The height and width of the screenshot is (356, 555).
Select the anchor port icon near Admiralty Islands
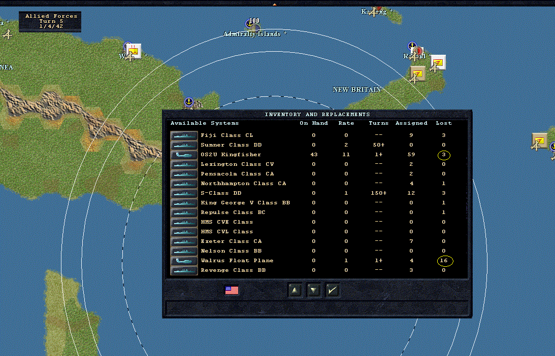(x=249, y=24)
